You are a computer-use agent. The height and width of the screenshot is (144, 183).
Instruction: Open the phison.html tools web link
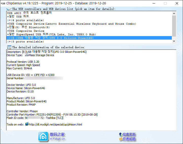click(x=56, y=124)
